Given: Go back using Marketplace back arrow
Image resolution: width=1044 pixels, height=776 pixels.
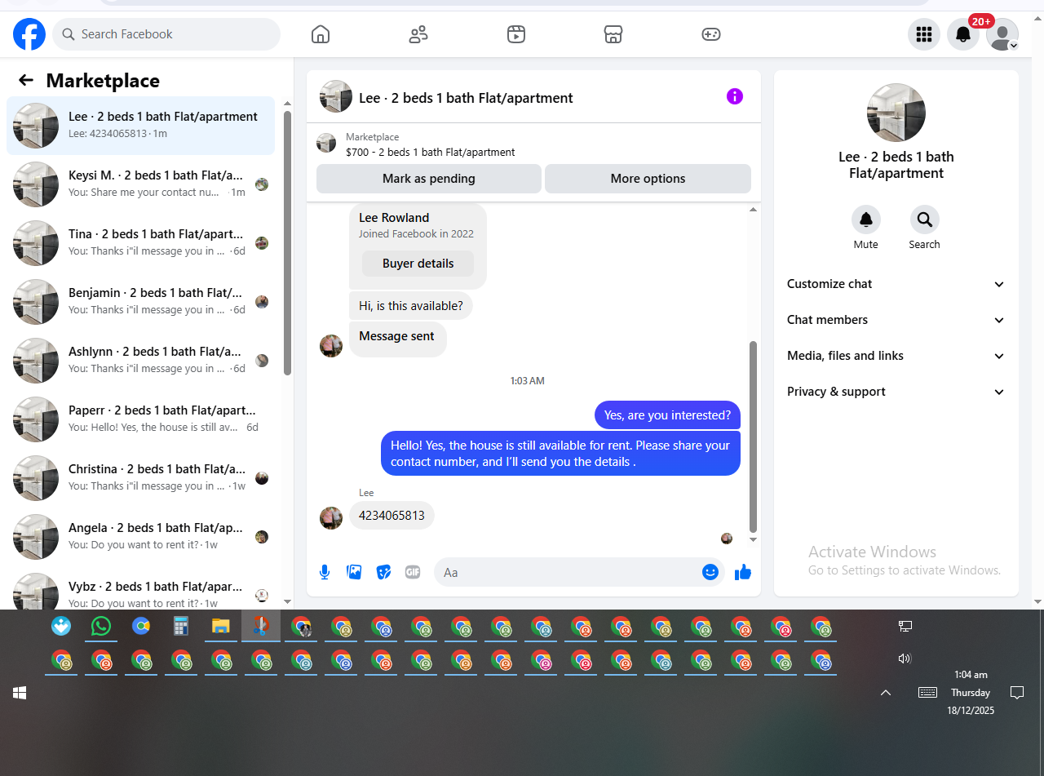Looking at the screenshot, I should (x=26, y=80).
